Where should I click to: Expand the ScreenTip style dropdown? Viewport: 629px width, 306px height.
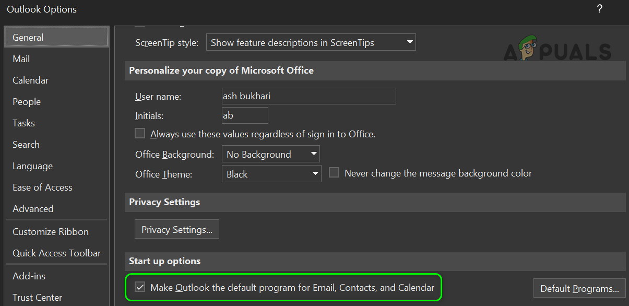coord(311,43)
